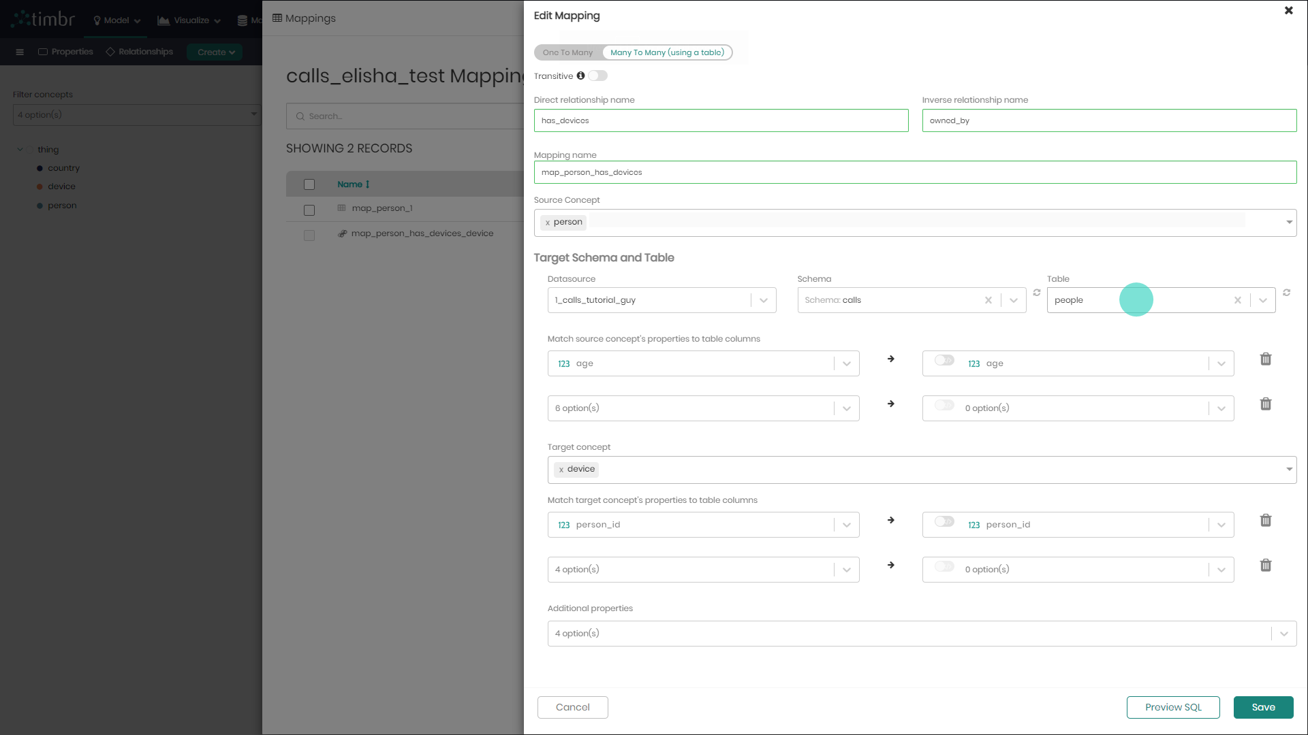
Task: Save the mapping
Action: click(1263, 707)
